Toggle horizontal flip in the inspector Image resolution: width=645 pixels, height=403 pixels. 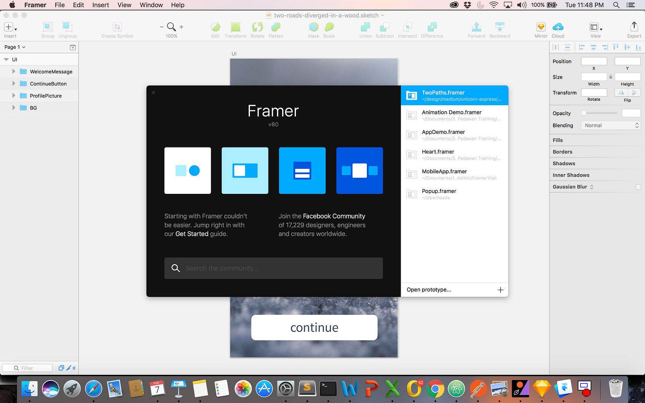(x=621, y=93)
